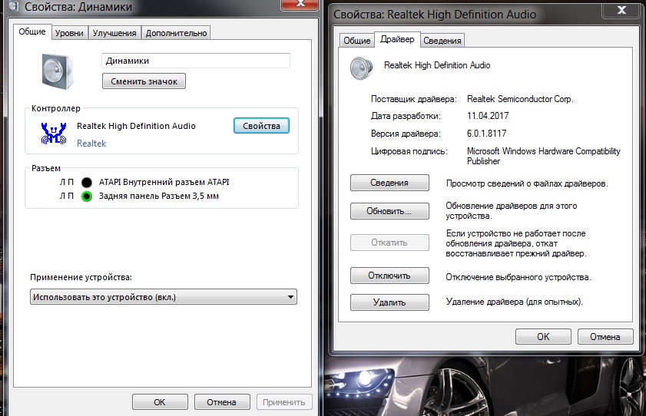Click the Realtek High Definition Audio controller name

click(x=136, y=126)
